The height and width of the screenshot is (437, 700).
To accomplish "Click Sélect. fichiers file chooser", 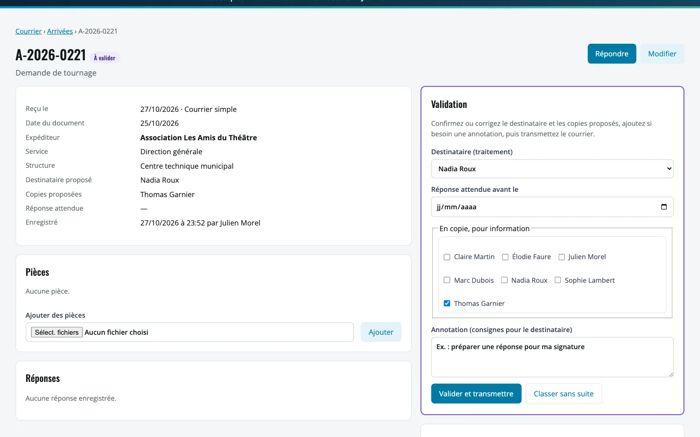I will point(57,333).
